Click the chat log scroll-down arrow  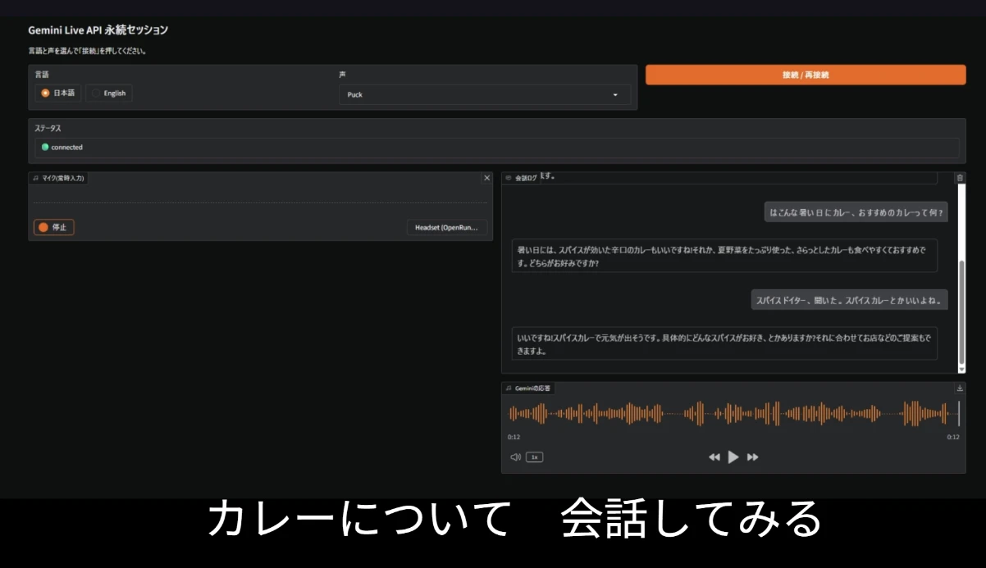962,370
